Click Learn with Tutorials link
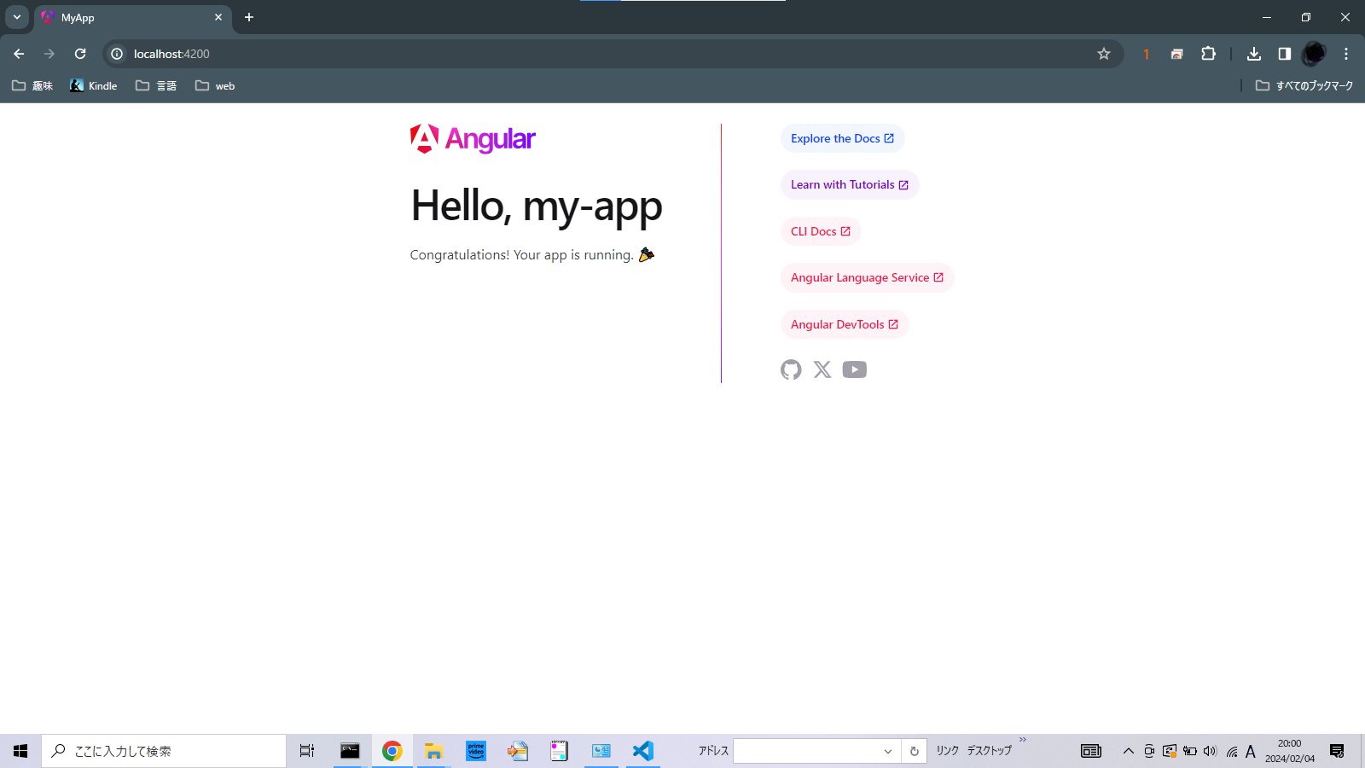This screenshot has height=768, width=1365. [850, 184]
